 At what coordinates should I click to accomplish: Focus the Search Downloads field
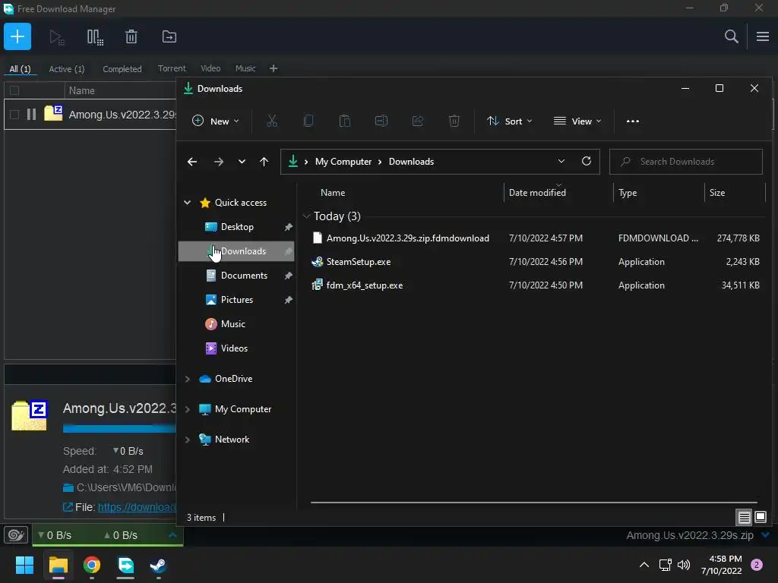686,162
